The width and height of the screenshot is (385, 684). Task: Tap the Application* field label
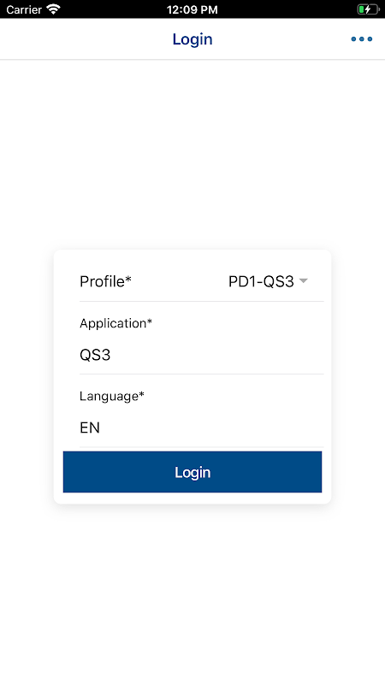pyautogui.click(x=115, y=323)
